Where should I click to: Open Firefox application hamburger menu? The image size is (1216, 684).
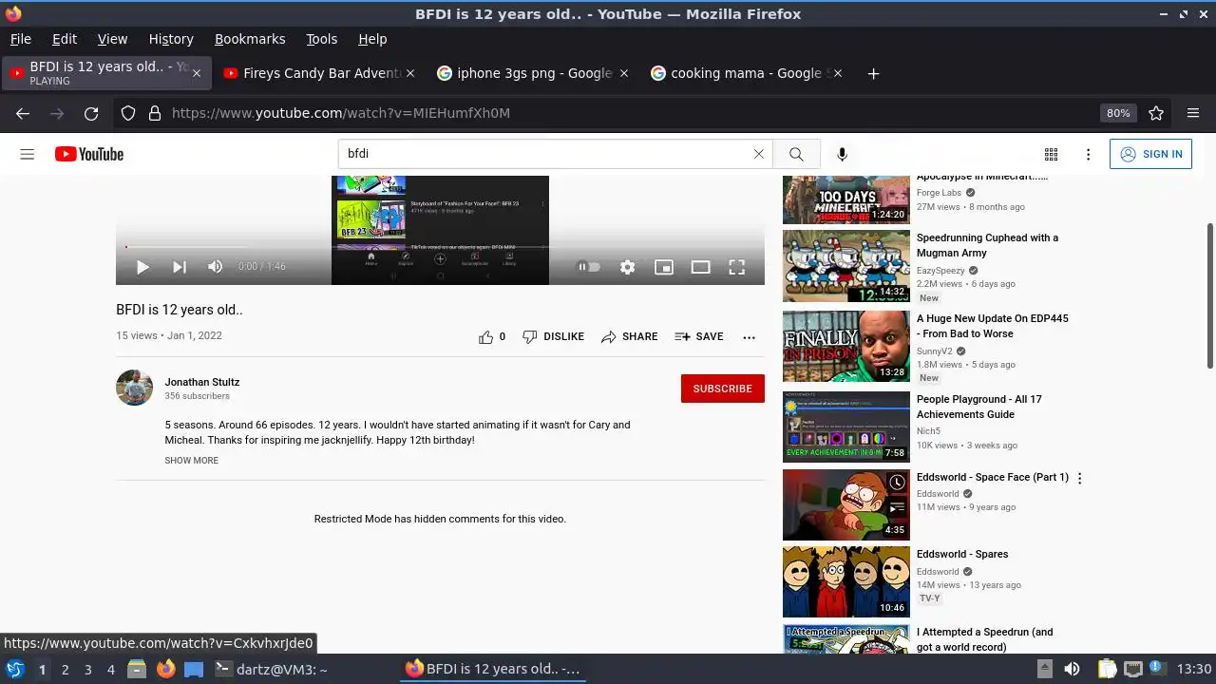click(1193, 113)
